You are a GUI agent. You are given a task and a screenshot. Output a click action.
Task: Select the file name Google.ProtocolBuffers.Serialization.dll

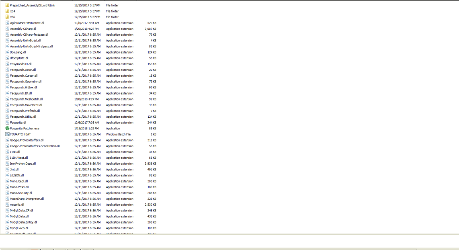pos(35,146)
